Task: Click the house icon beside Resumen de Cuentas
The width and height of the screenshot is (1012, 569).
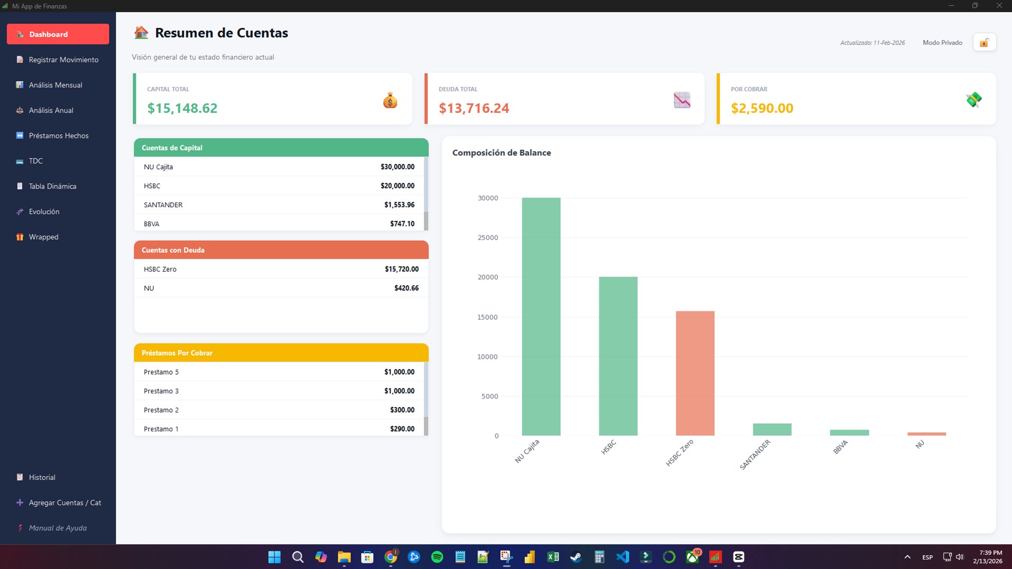Action: pos(141,33)
